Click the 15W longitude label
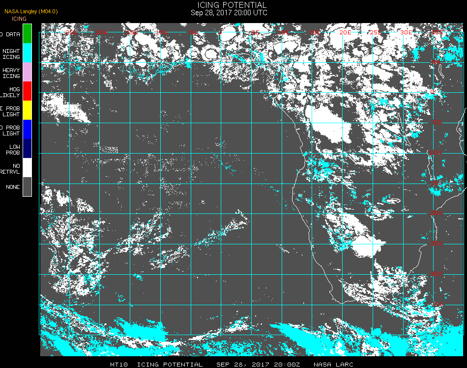Image resolution: width=467 pixels, height=368 pixels. coord(132,32)
